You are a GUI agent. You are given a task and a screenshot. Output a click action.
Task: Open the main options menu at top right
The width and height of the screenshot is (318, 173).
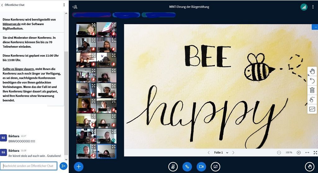(313, 7)
